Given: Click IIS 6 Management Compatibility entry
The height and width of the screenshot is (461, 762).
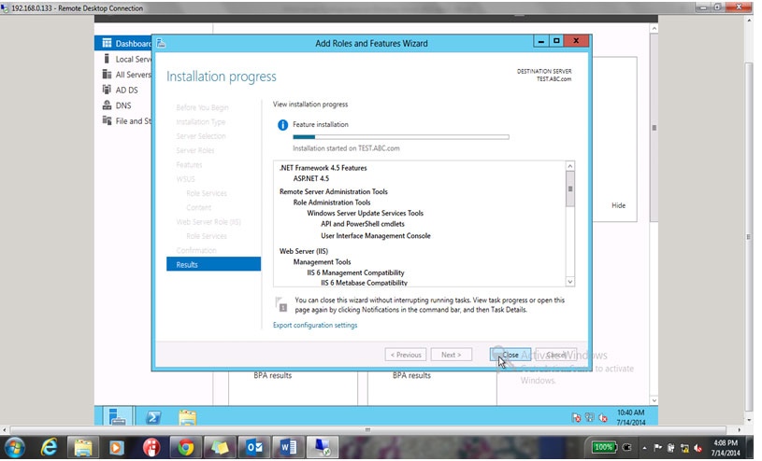Looking at the screenshot, I should 355,272.
